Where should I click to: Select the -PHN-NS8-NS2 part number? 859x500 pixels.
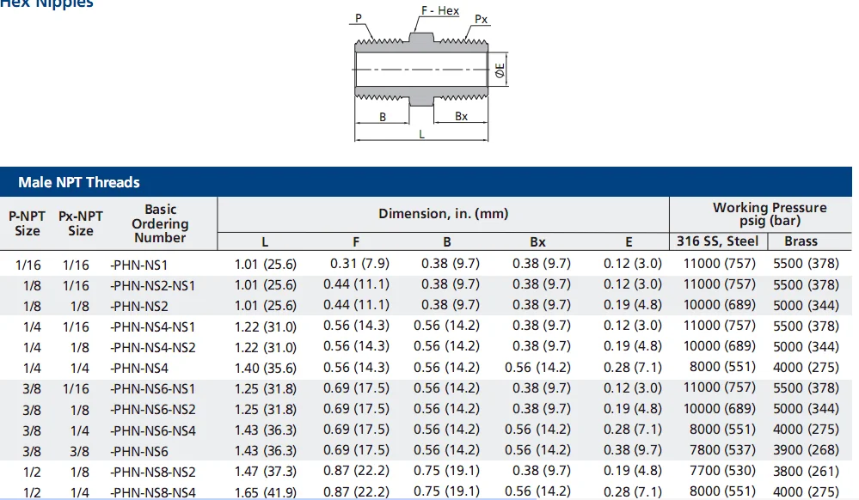tap(153, 472)
